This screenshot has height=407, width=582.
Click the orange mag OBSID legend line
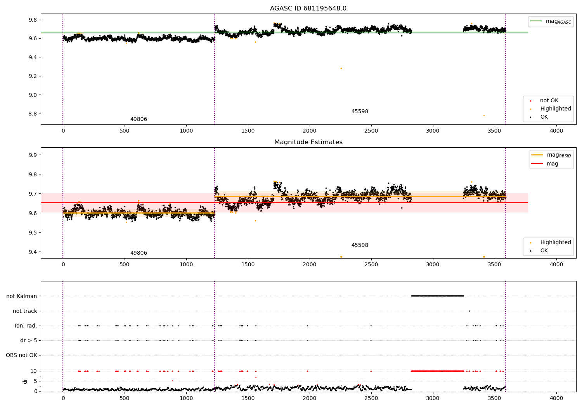537,155
